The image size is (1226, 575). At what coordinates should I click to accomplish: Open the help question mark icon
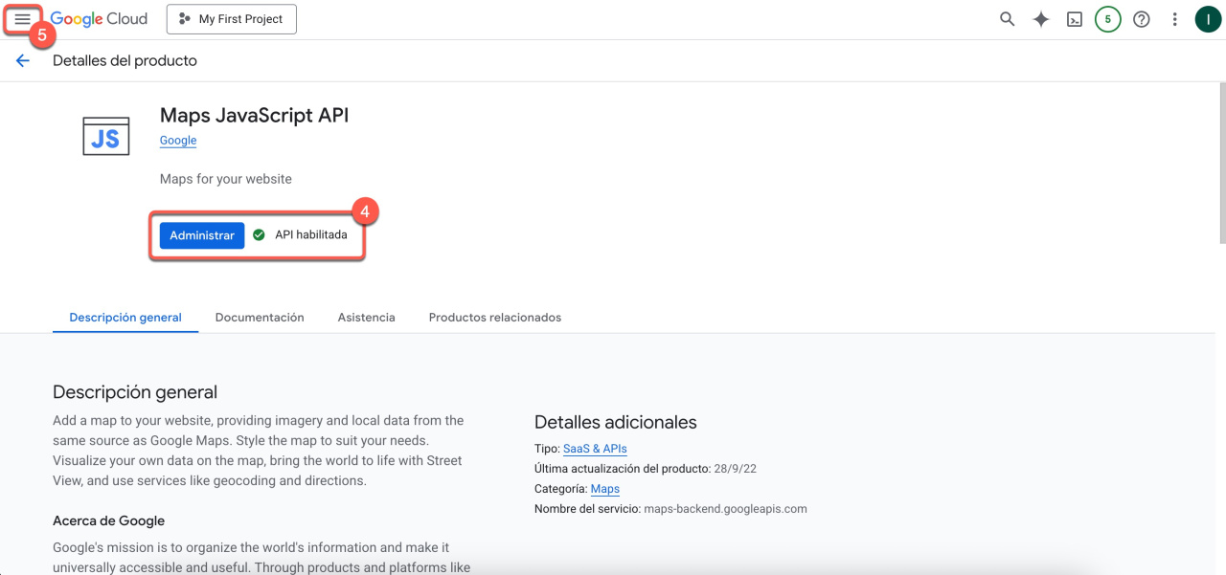tap(1142, 19)
